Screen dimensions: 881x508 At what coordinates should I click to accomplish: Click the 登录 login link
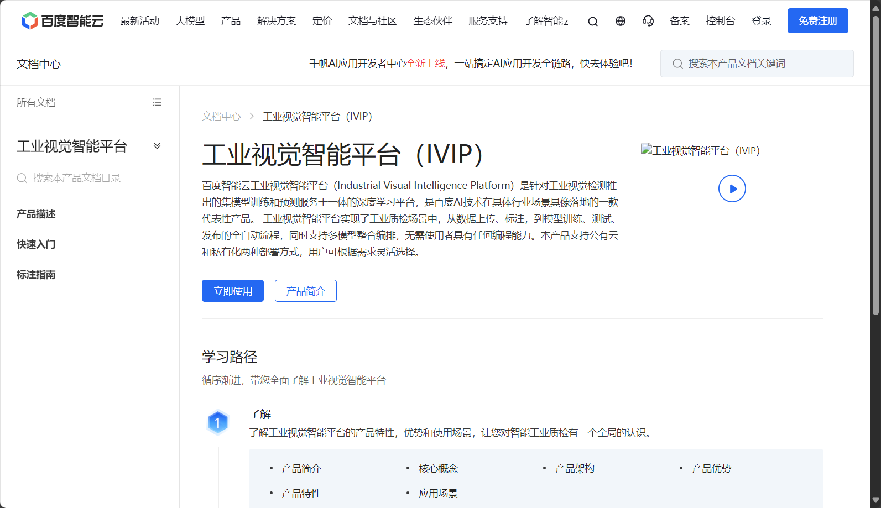(762, 21)
